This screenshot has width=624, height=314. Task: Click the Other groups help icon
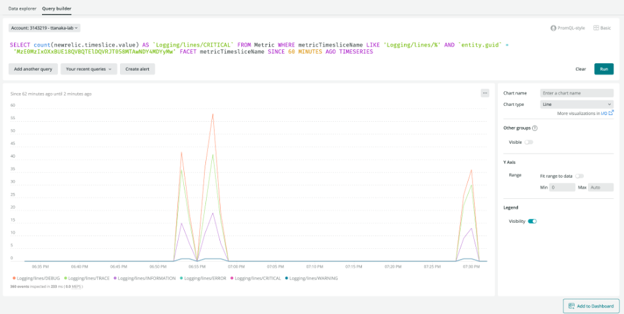(x=535, y=128)
